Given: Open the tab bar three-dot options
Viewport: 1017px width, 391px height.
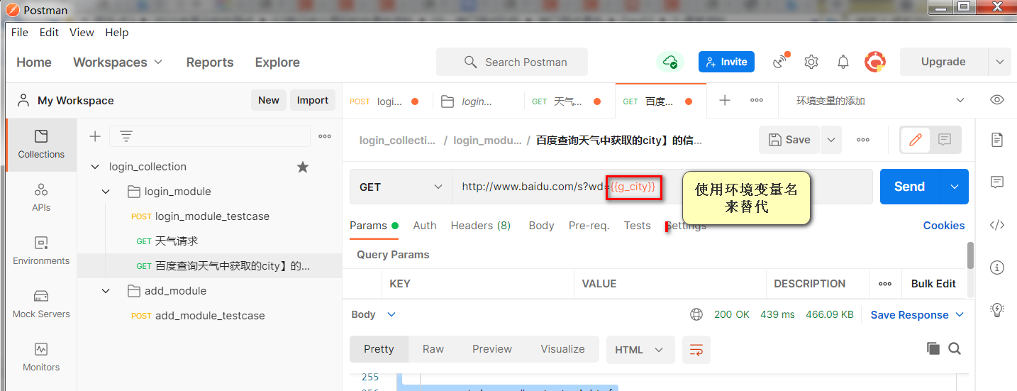Looking at the screenshot, I should pos(757,101).
